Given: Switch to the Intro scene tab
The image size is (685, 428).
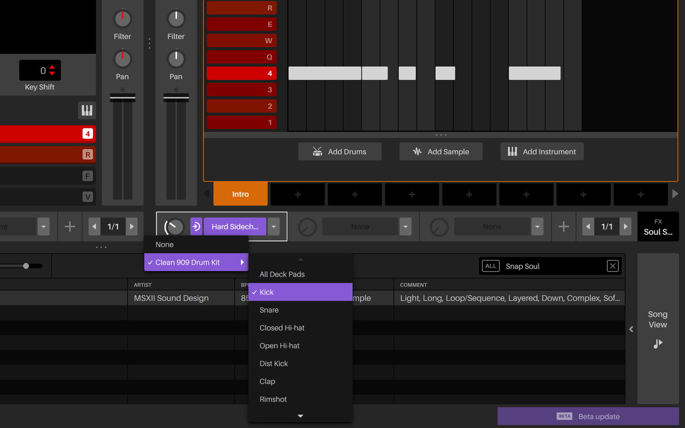Looking at the screenshot, I should (240, 194).
